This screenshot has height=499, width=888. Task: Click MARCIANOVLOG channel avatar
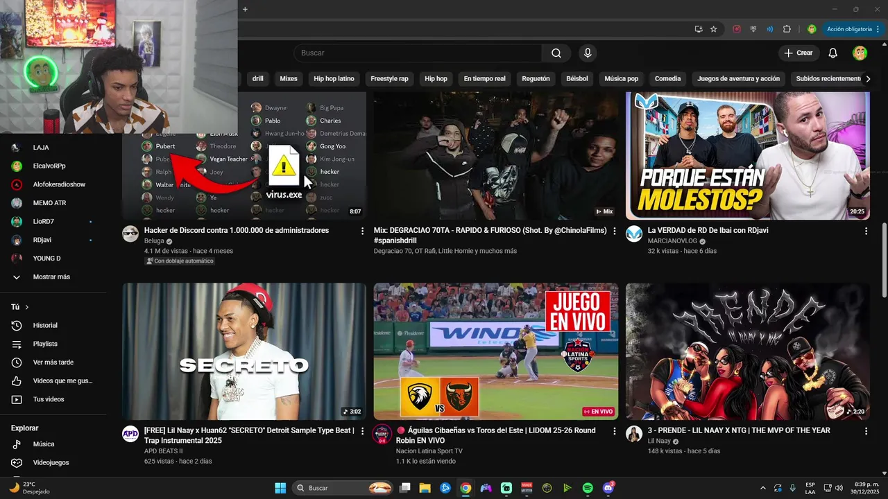coord(634,234)
